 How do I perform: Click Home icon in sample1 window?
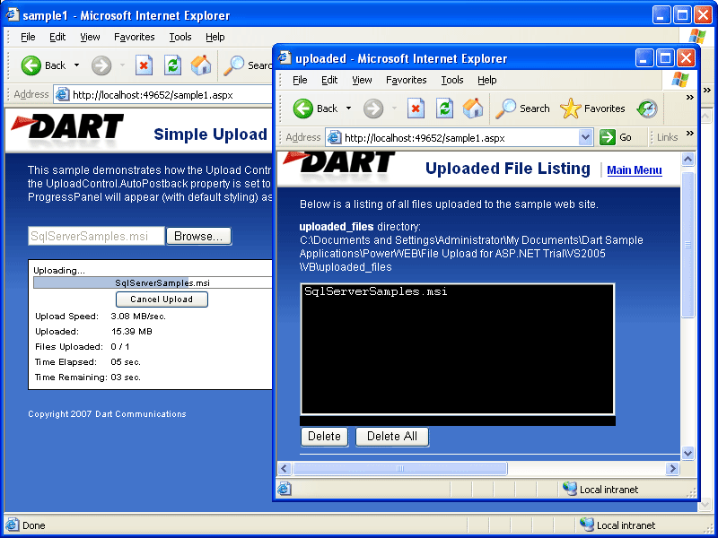[201, 65]
